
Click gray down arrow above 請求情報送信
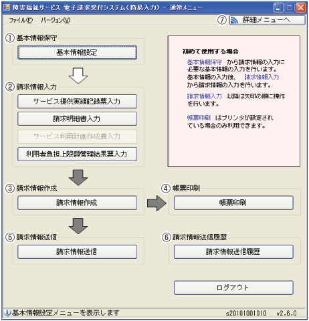point(78,226)
